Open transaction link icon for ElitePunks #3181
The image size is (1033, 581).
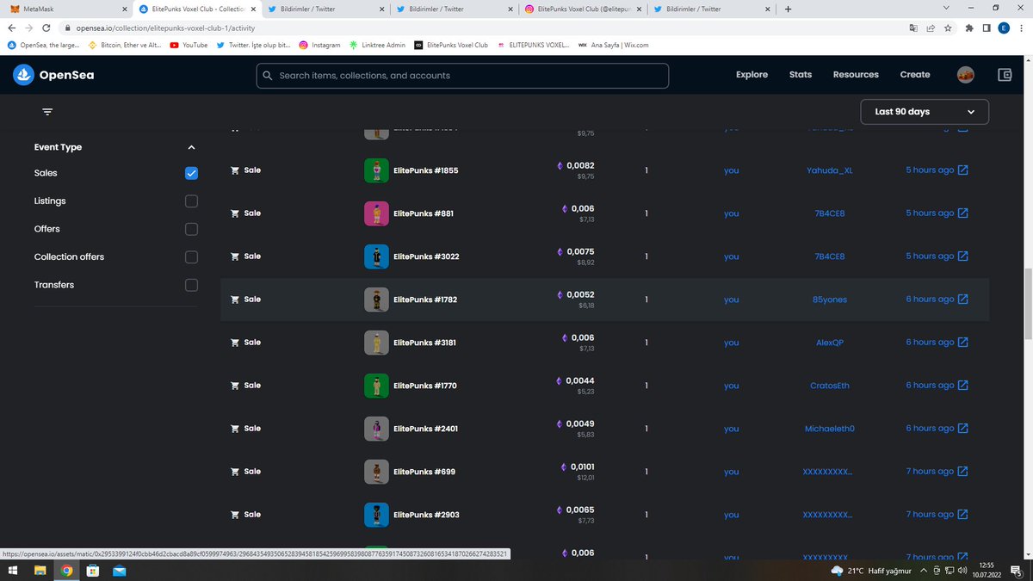[963, 343]
